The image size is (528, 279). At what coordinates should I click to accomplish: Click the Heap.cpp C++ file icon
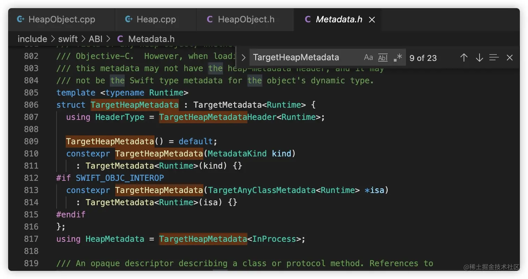[x=129, y=20]
